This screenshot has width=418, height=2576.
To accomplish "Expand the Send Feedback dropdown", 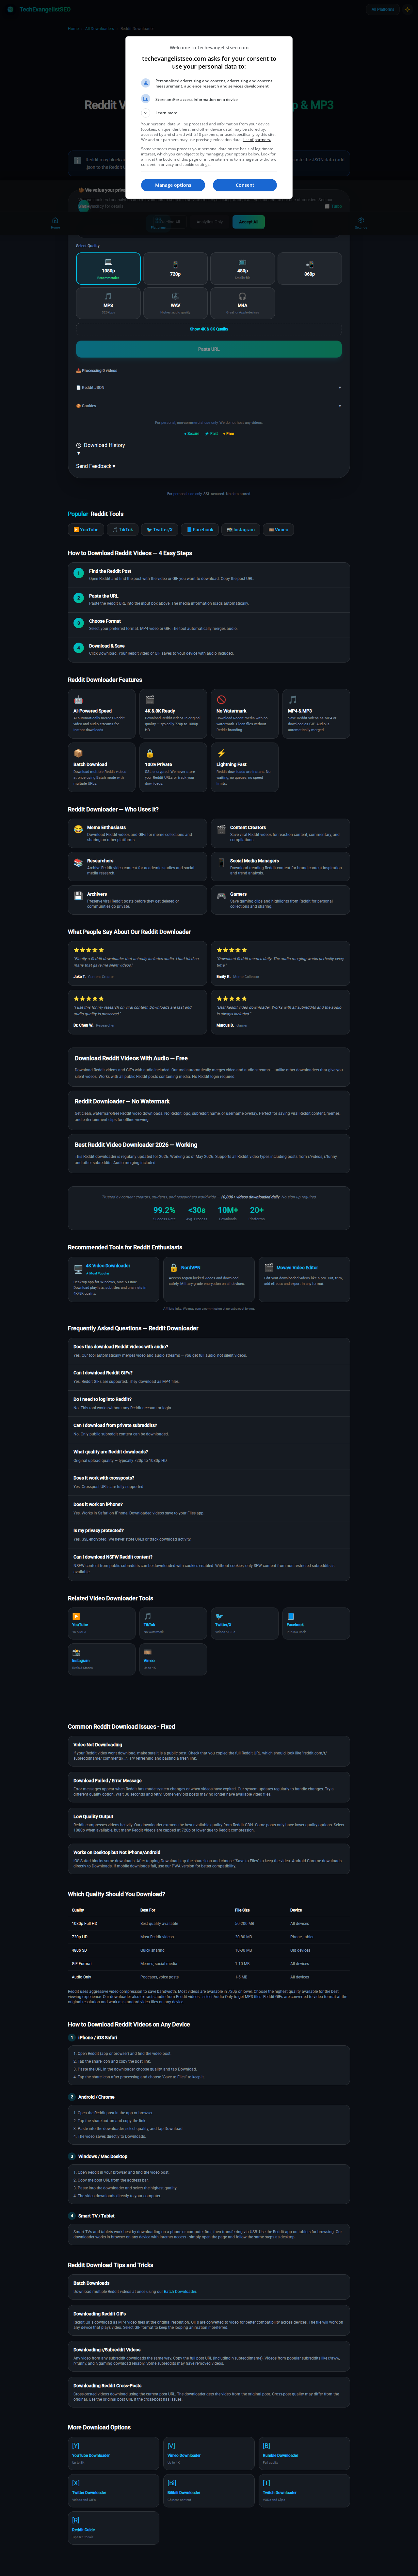I will click(x=96, y=466).
